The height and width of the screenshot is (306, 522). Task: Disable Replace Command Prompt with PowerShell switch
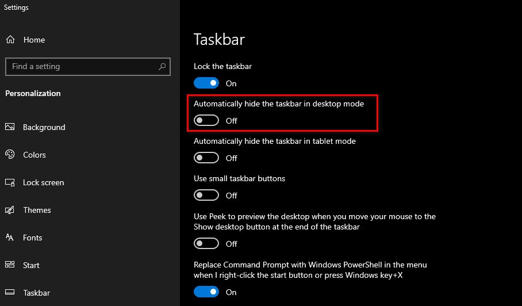[206, 292]
